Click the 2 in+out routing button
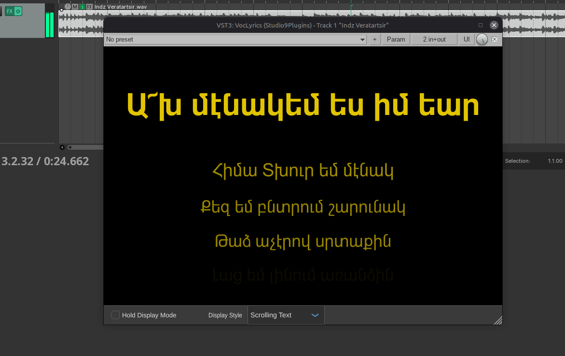The image size is (565, 356). [x=434, y=39]
